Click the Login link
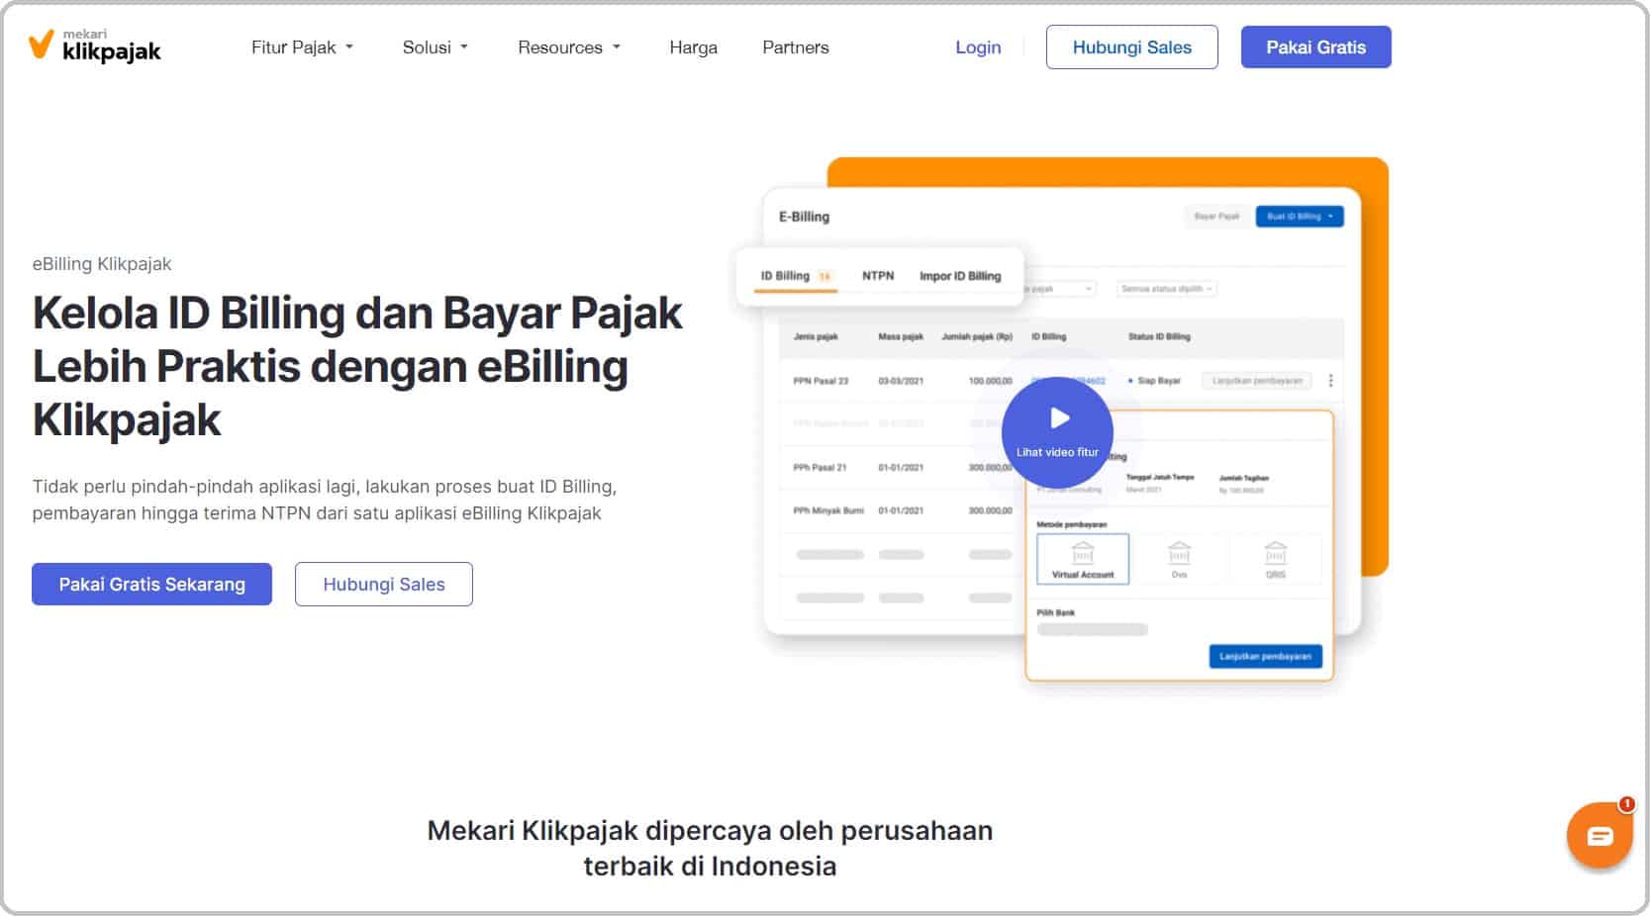This screenshot has height=917, width=1651. (978, 47)
